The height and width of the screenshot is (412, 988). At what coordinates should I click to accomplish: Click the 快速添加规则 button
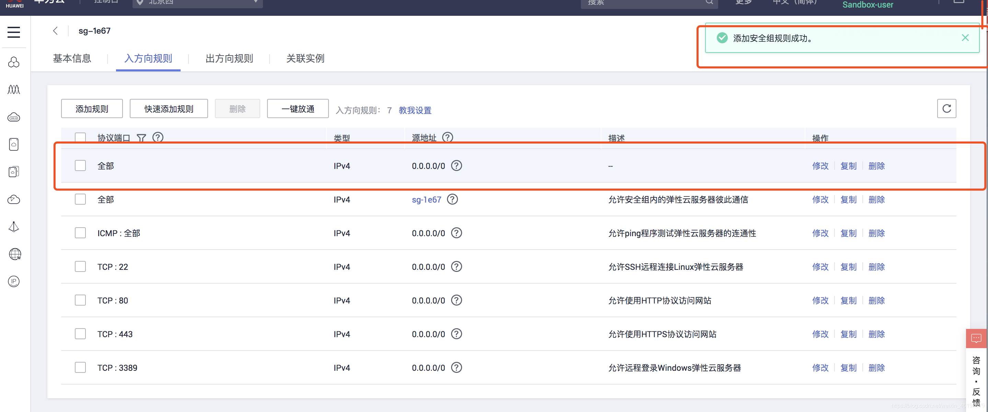click(169, 108)
